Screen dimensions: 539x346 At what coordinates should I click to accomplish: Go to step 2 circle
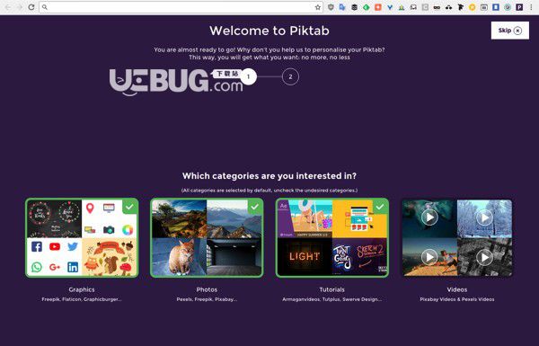[290, 76]
